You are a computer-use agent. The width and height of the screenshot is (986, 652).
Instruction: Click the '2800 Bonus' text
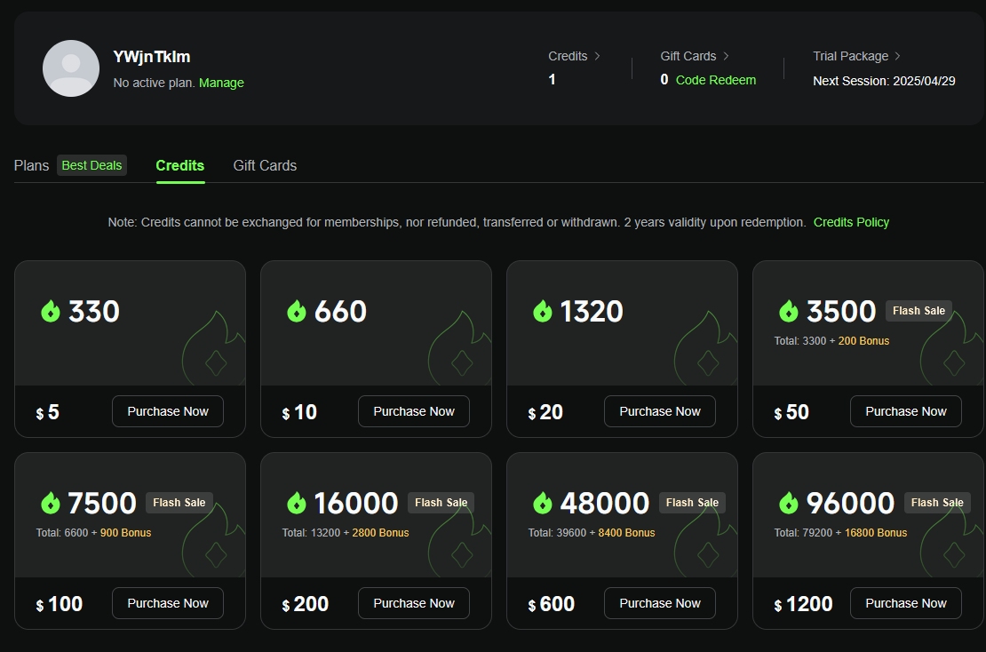coord(380,533)
